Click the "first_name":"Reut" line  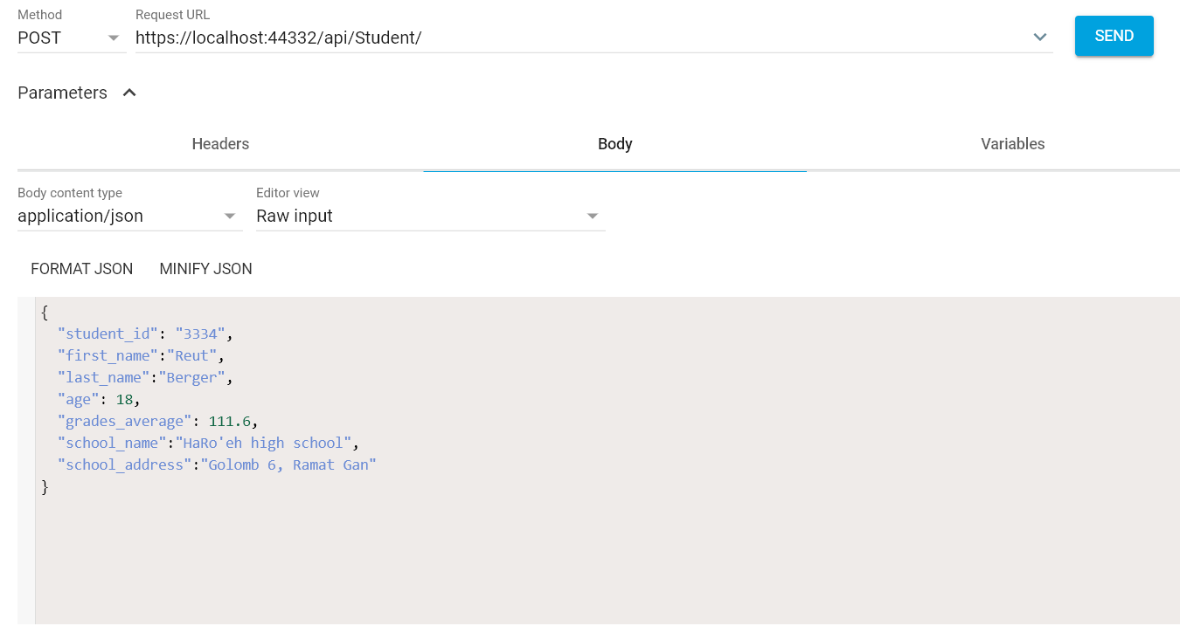(x=142, y=355)
